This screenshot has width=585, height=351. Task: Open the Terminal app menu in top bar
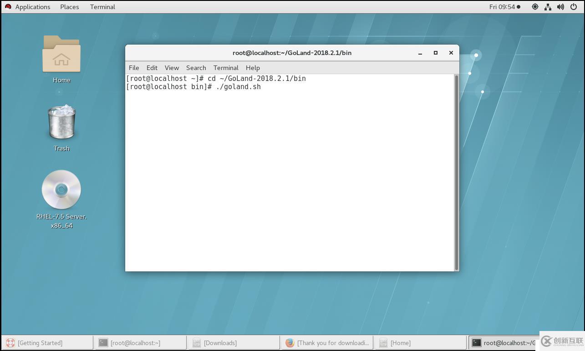click(x=102, y=7)
